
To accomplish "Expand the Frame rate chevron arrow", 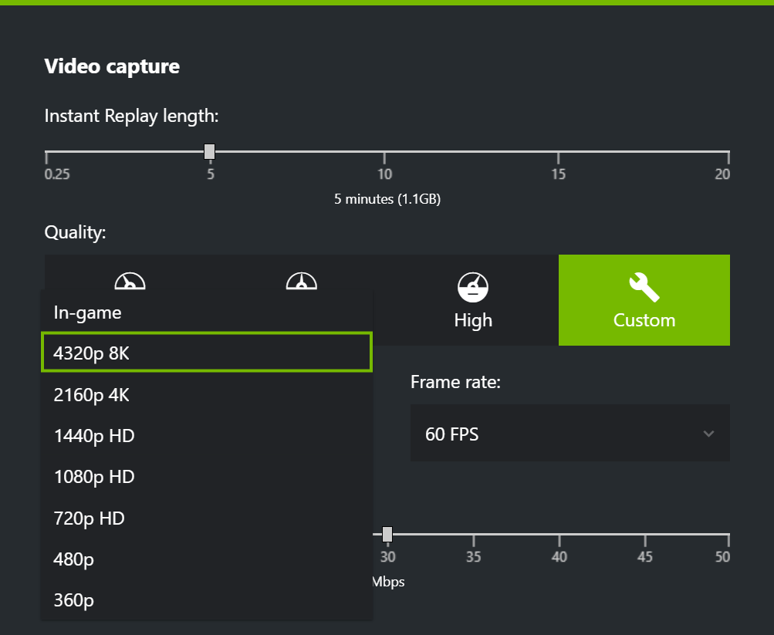I will click(709, 434).
